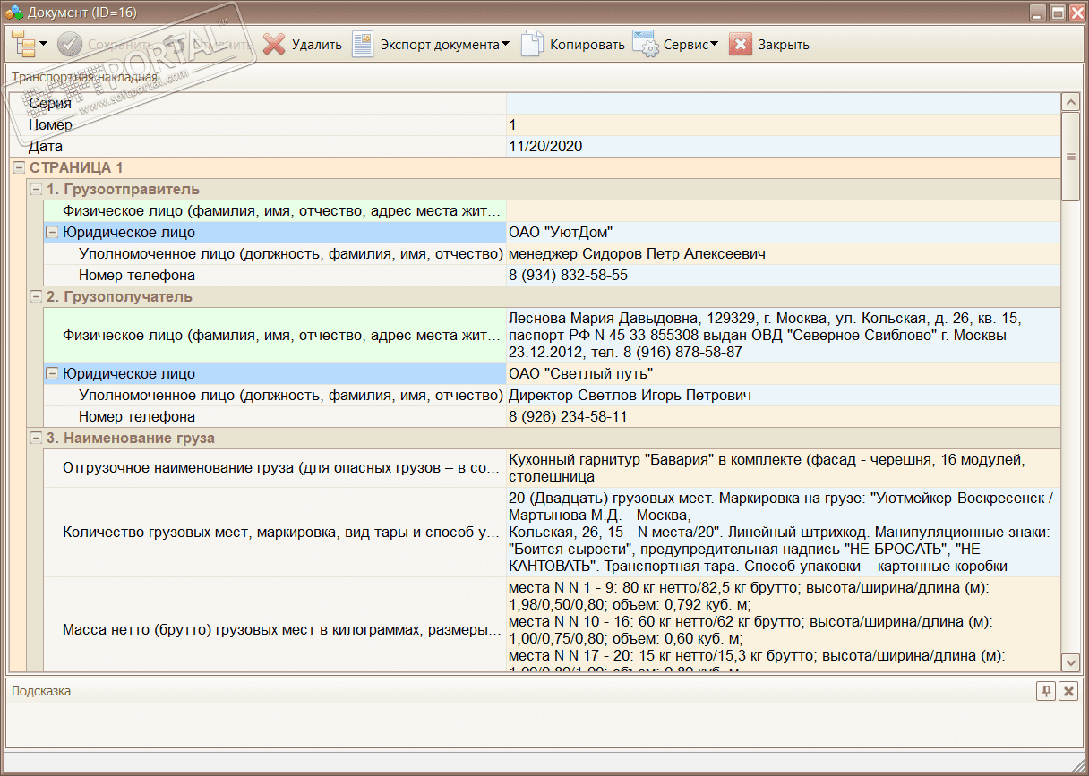
Task: Click the Service gear icon
Action: (646, 44)
